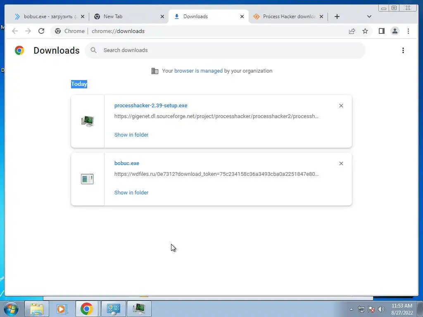Screen dimensions: 423x317
Task: Open the Chrome side panel
Action: pos(381,31)
